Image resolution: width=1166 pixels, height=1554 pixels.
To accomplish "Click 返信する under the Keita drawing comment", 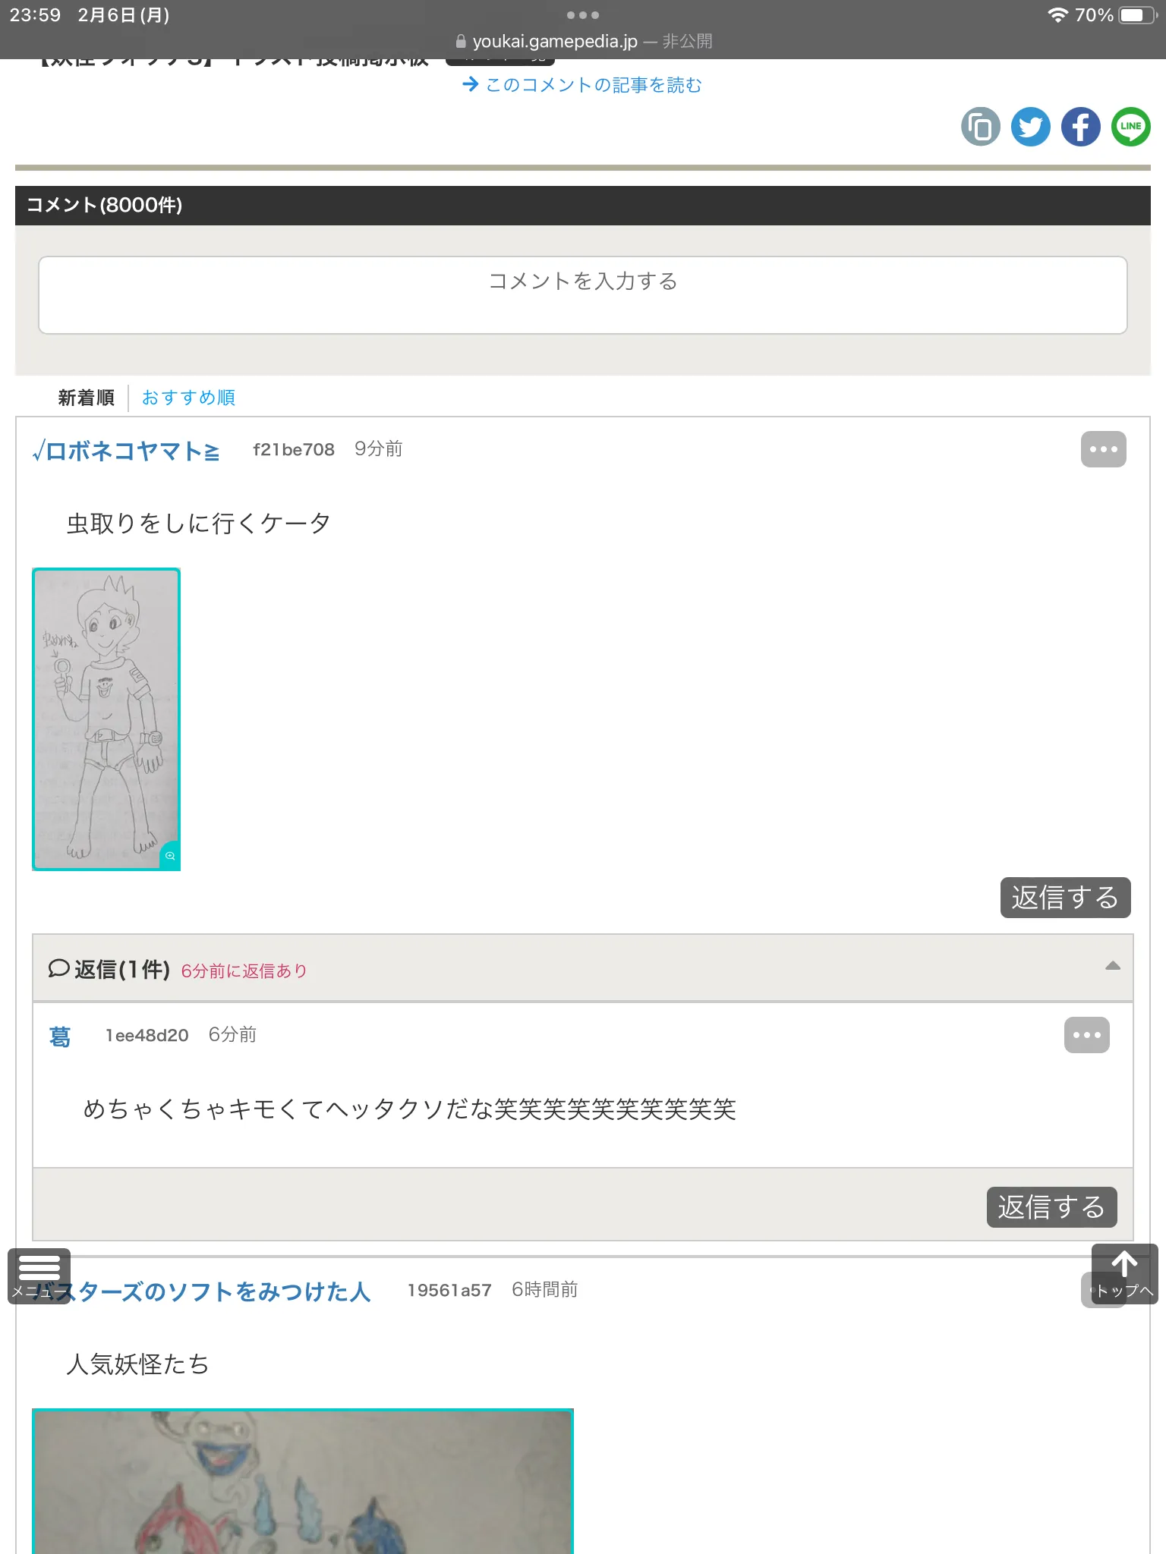I will (1065, 898).
